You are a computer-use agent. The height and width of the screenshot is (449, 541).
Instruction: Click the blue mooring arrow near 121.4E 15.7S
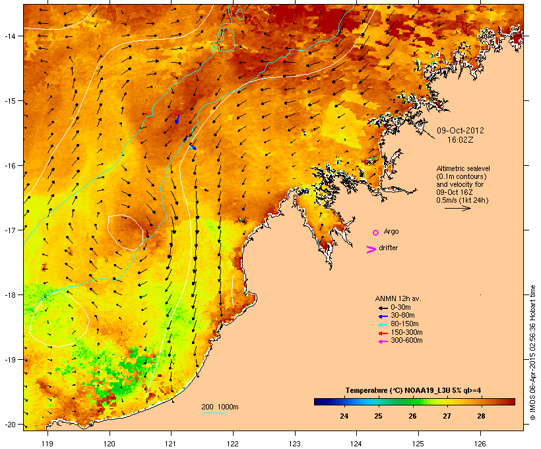coord(193,147)
